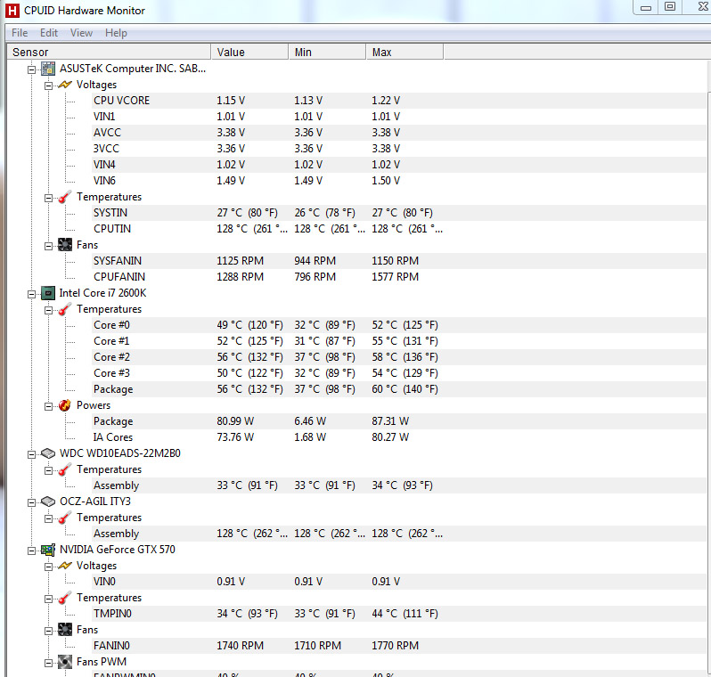Click the Sensor column header
Viewport: 711px width, 677px height.
click(x=109, y=53)
